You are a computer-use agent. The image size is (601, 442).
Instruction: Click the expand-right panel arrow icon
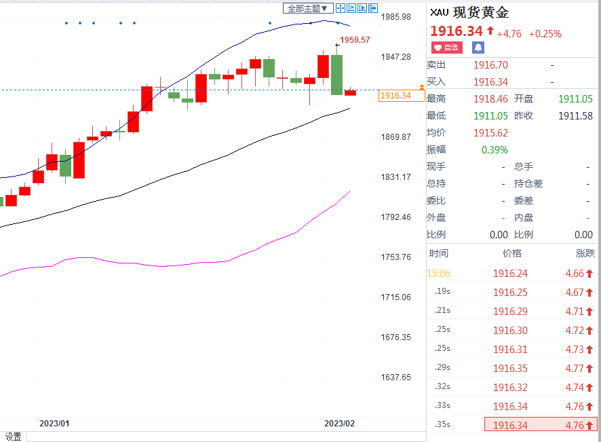pos(373,8)
